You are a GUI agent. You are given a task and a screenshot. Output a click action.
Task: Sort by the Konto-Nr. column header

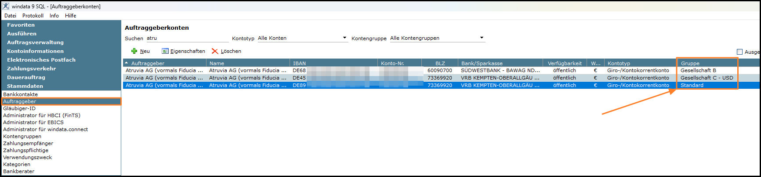click(399, 63)
